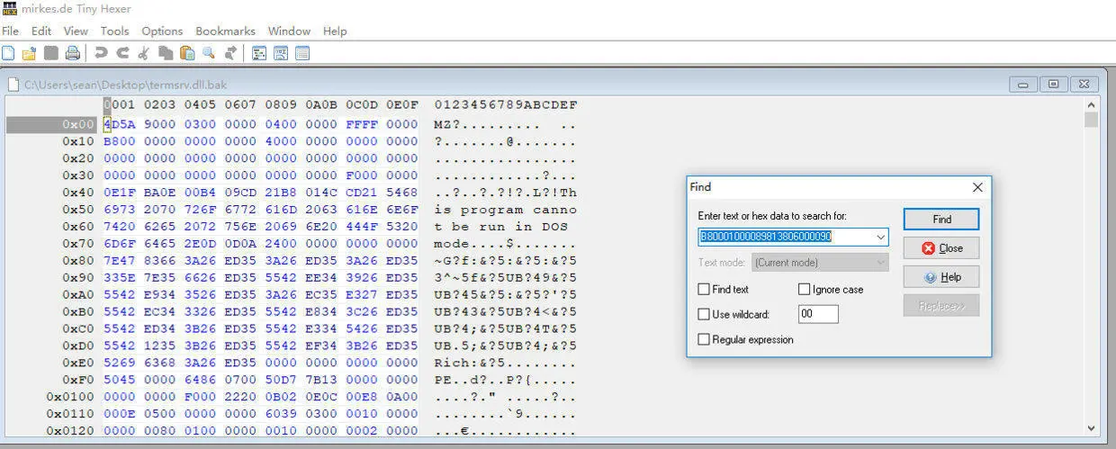Click column header 0C0D
Viewport: 1116px width, 449px height.
tap(363, 105)
